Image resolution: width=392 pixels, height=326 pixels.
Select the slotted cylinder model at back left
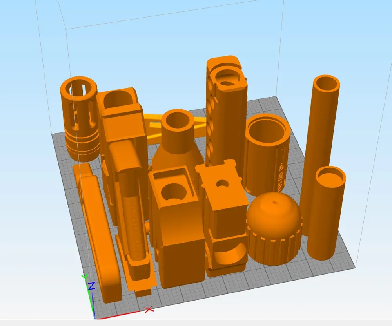[79, 119]
